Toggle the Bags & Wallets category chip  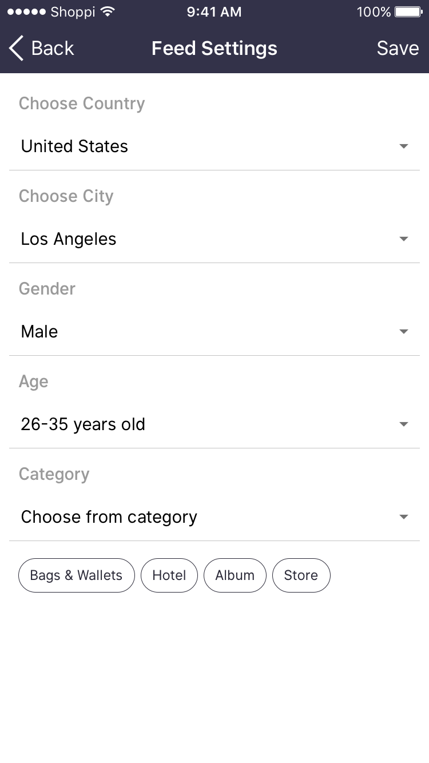(x=77, y=575)
